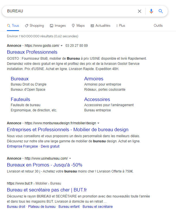Click the text Bureau Droit ou D'angle
This screenshot has height=213, width=176.
pos(28,84)
